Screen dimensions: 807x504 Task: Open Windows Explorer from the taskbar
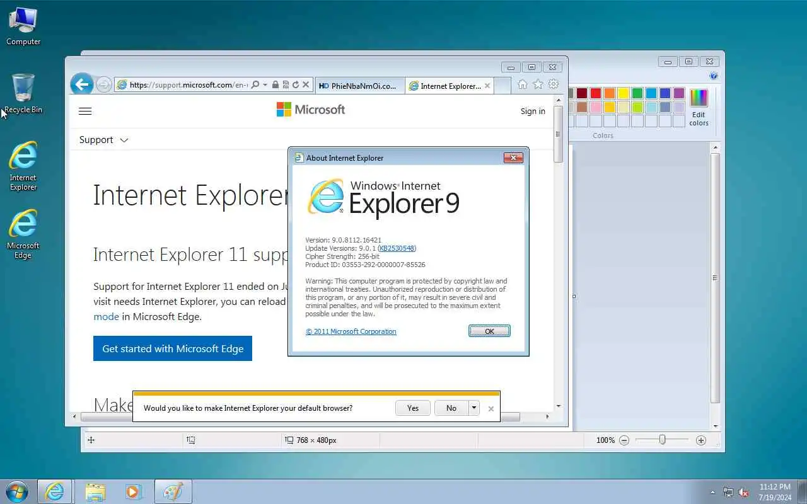coord(95,491)
